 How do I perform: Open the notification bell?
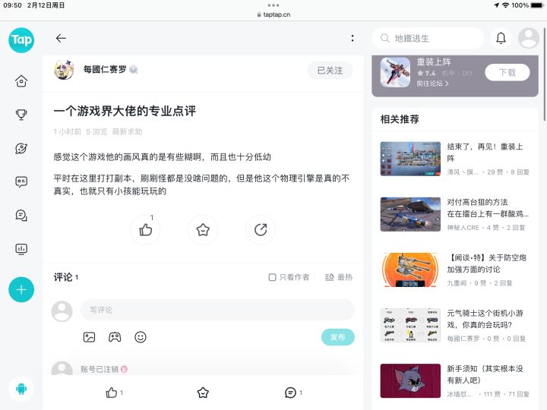pos(501,38)
